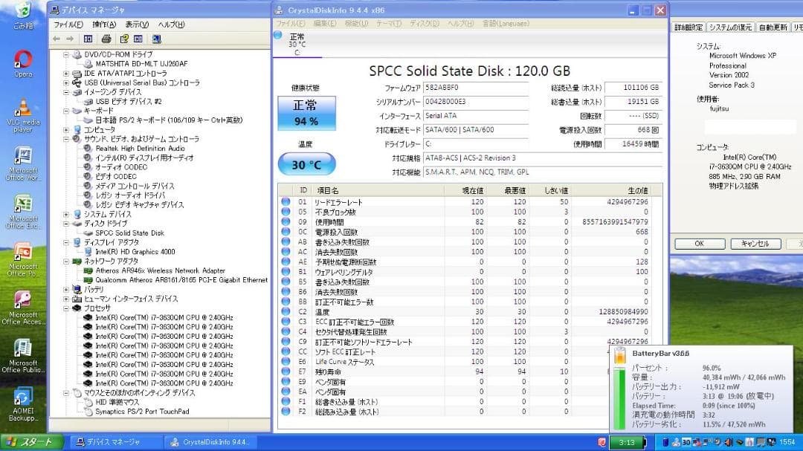Click the 温度 30°C indicator button
803x451 pixels.
point(306,163)
